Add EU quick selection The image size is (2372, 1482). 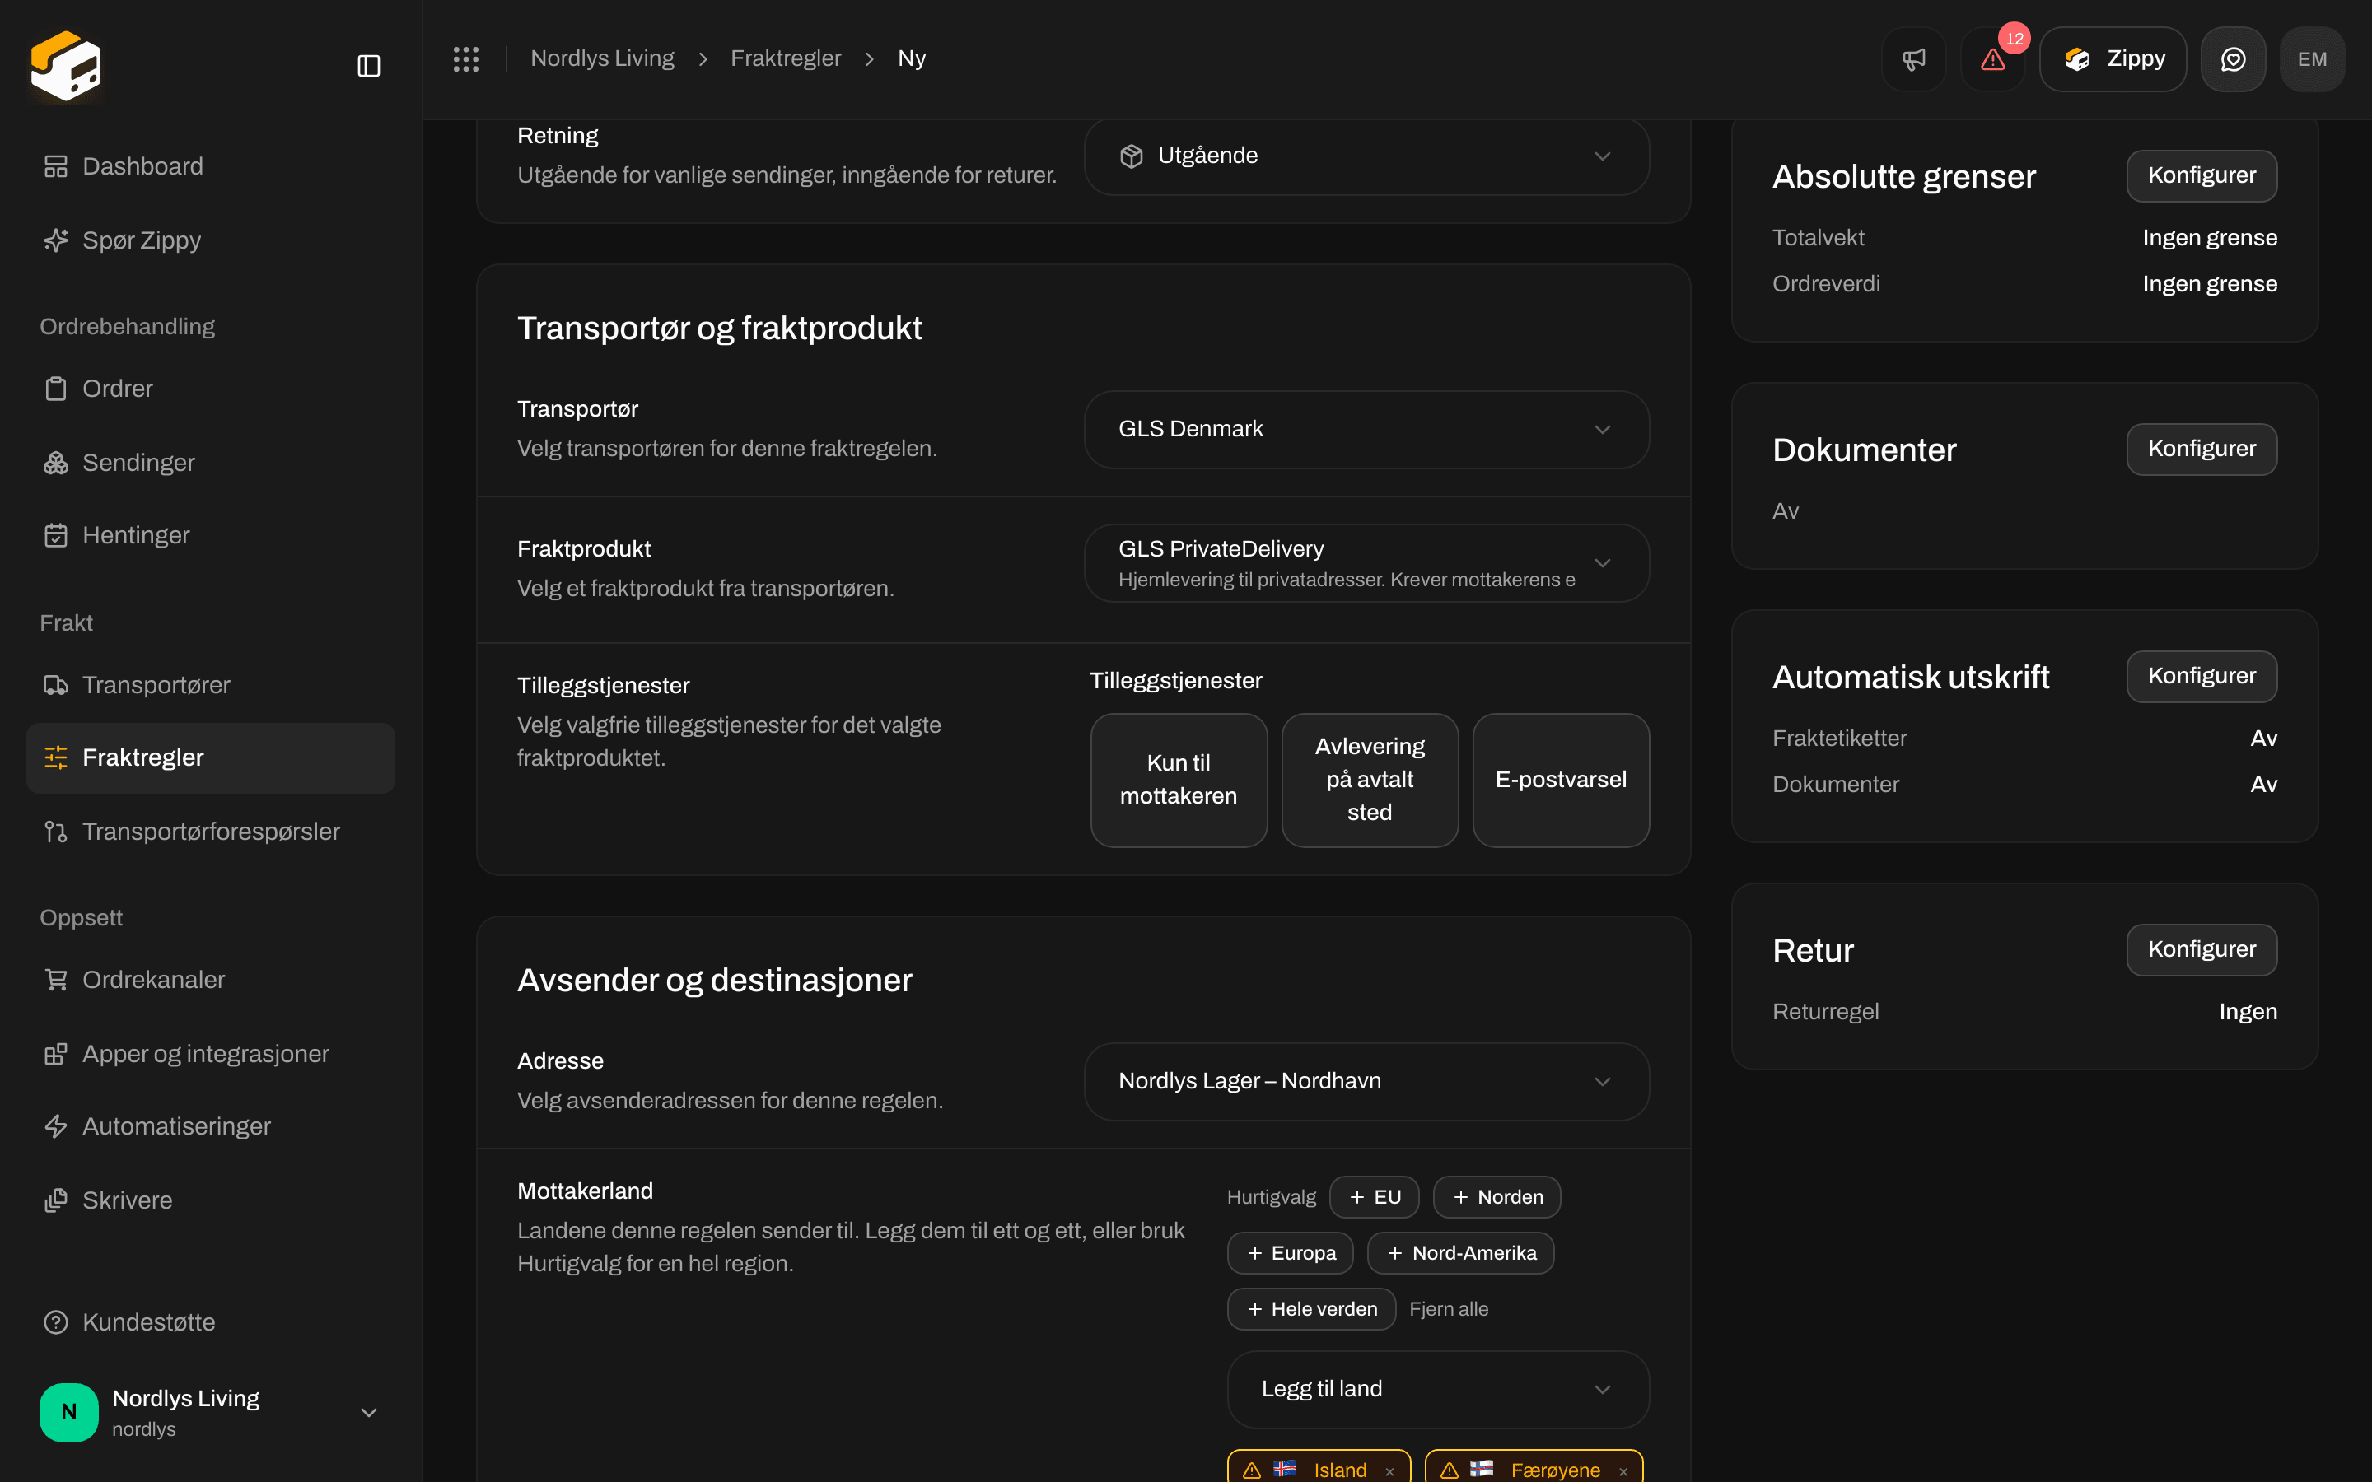(1374, 1197)
